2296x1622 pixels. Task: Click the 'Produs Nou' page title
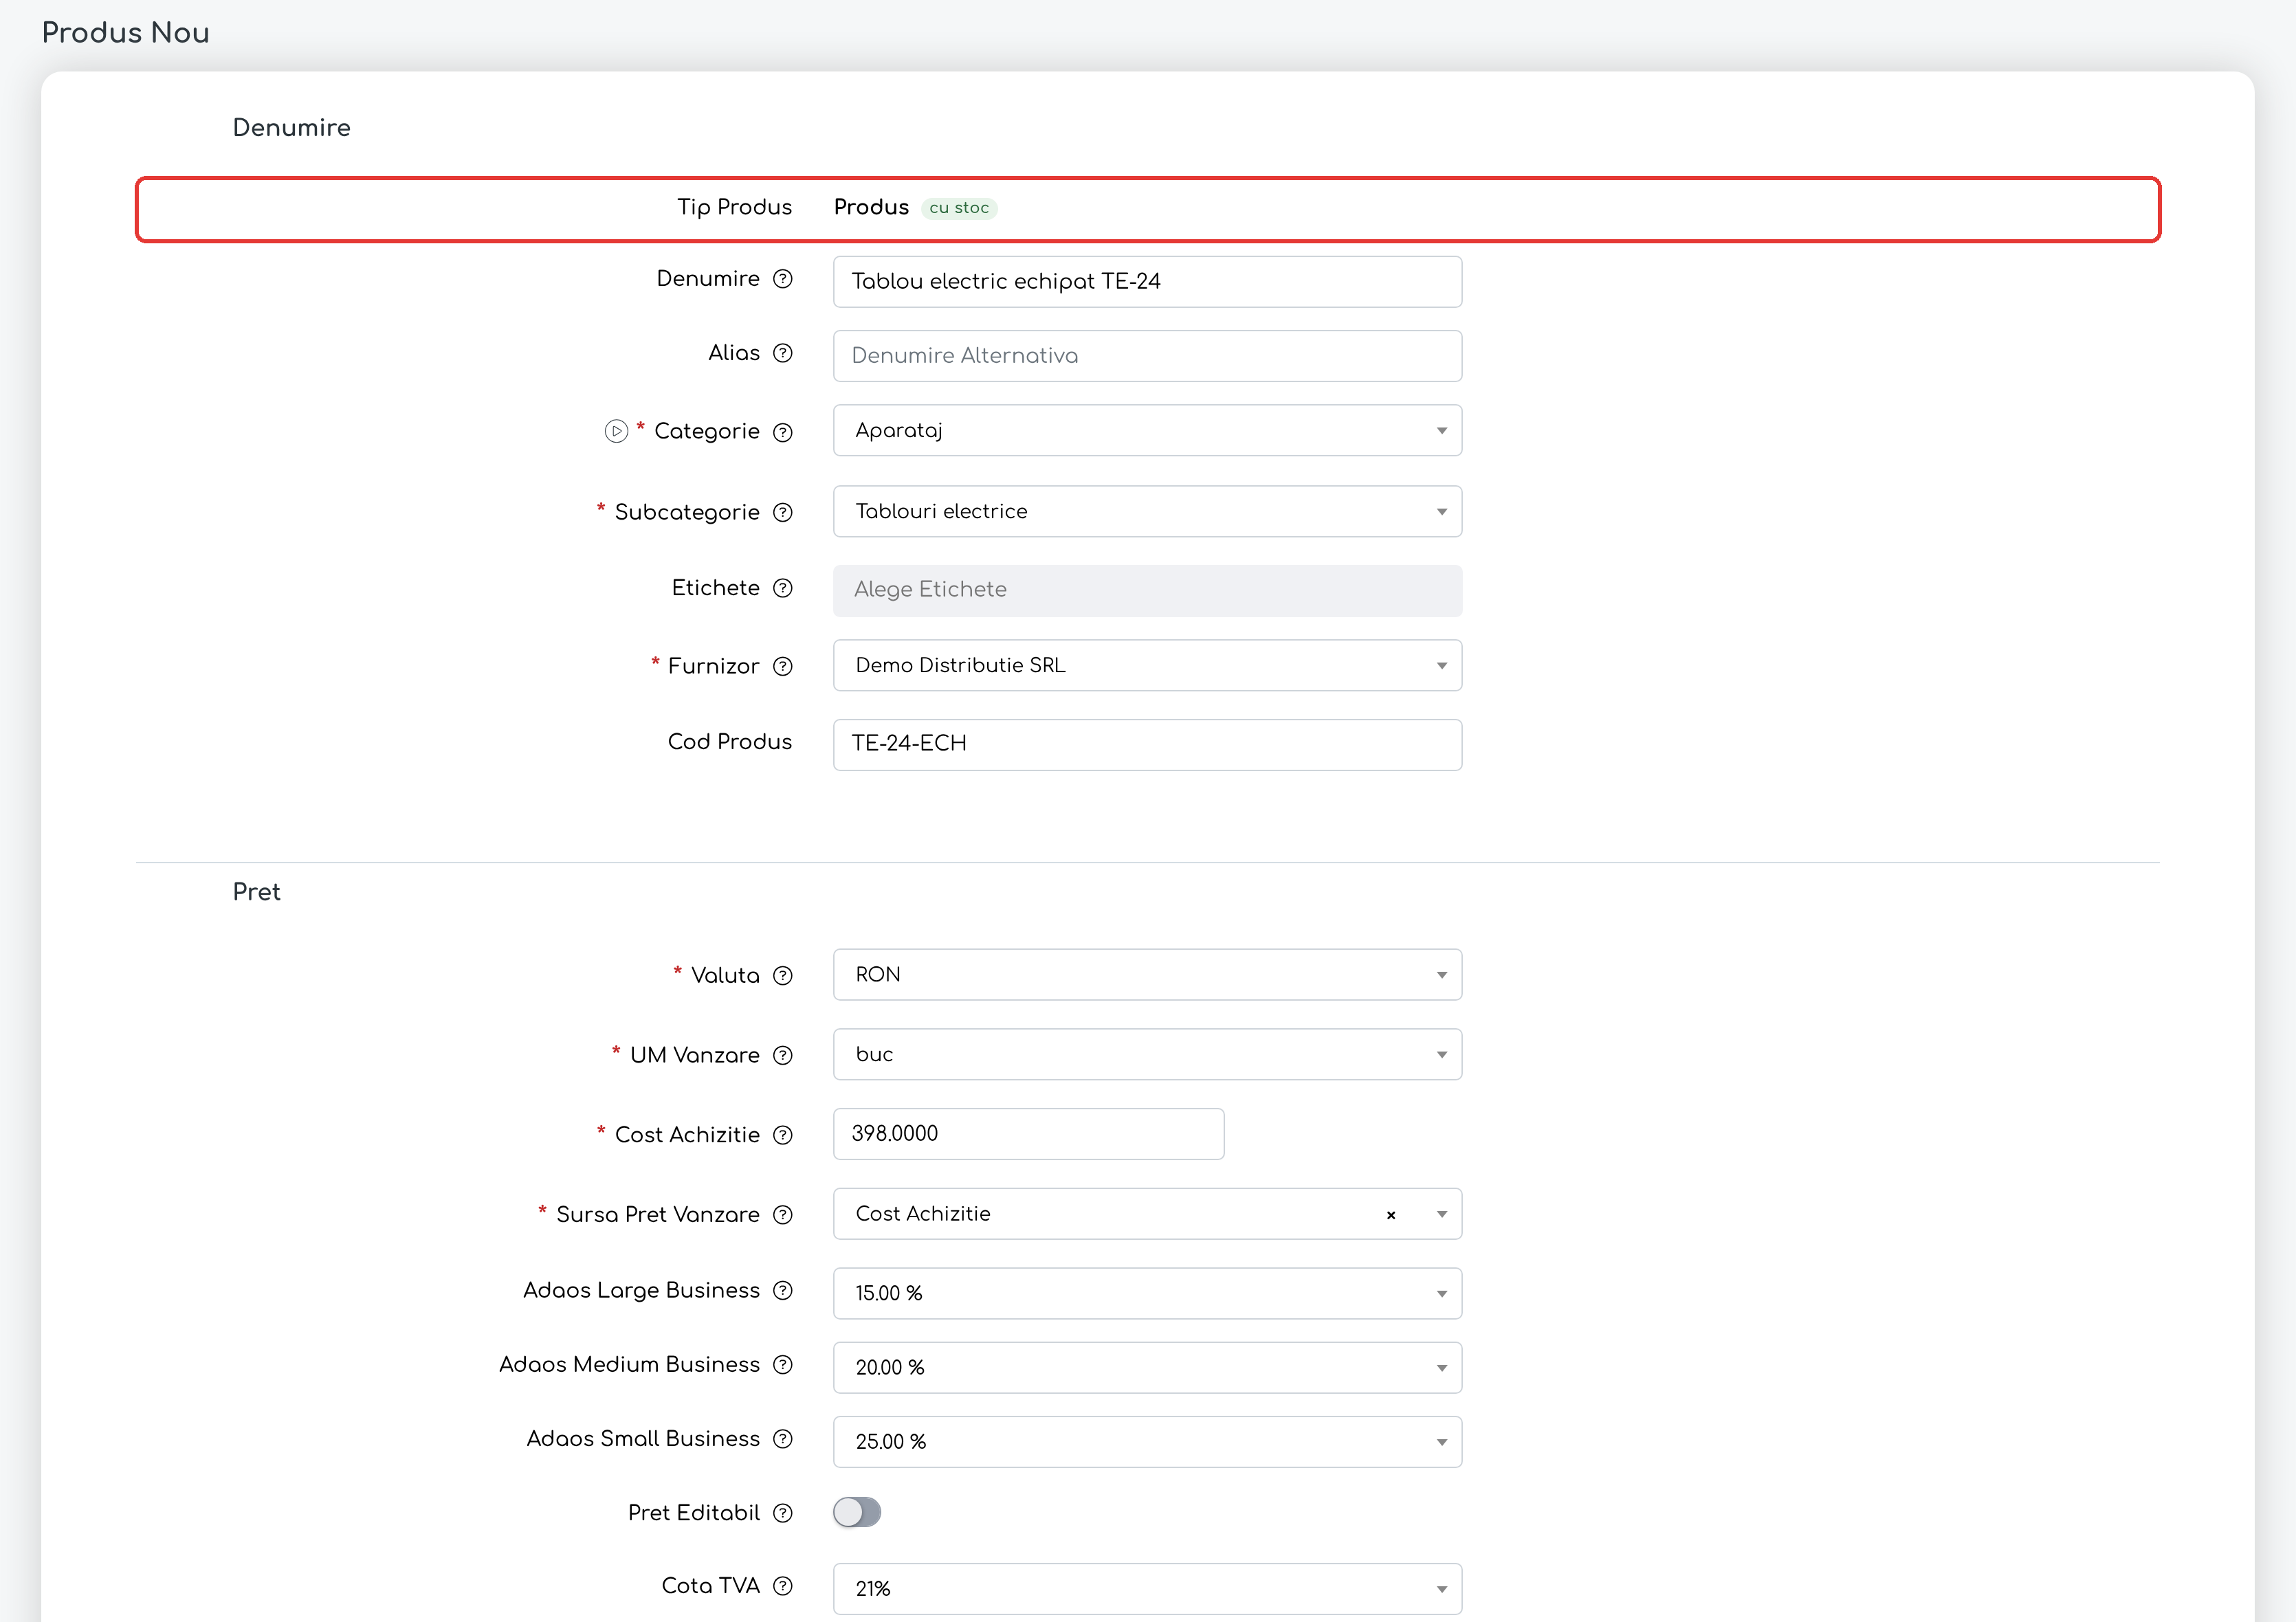125,33
